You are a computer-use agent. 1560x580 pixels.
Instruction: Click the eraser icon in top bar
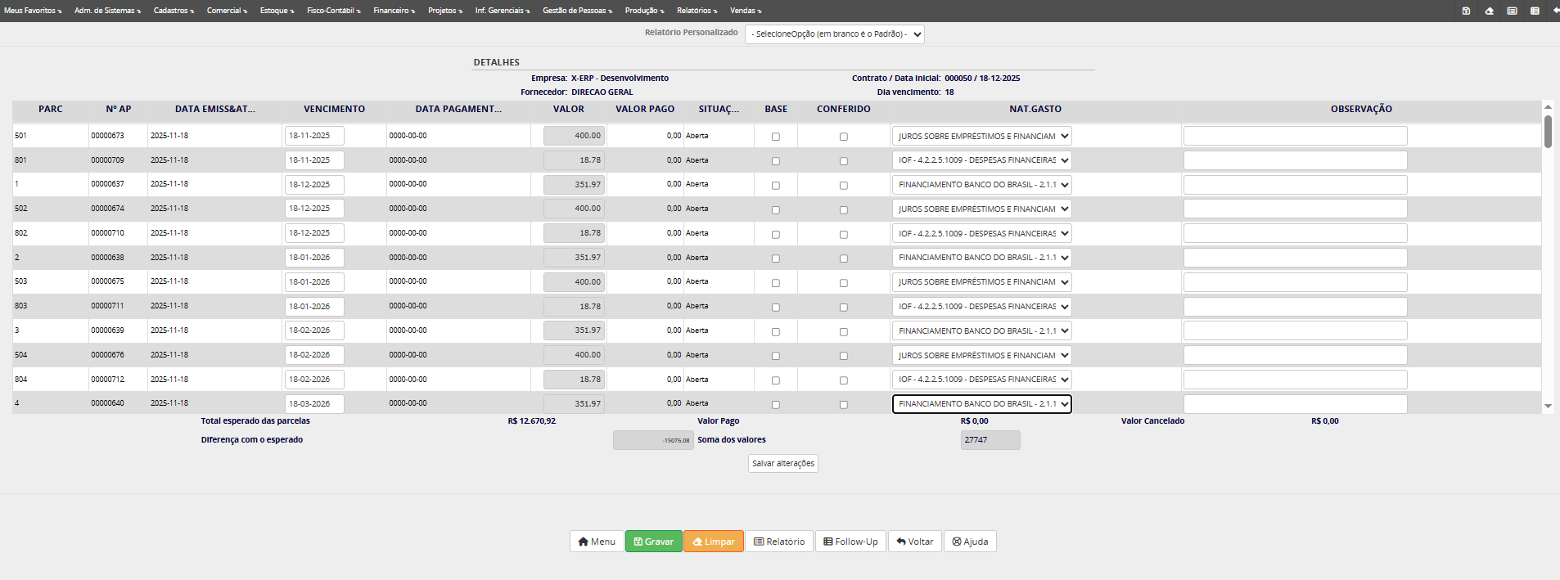click(1489, 11)
